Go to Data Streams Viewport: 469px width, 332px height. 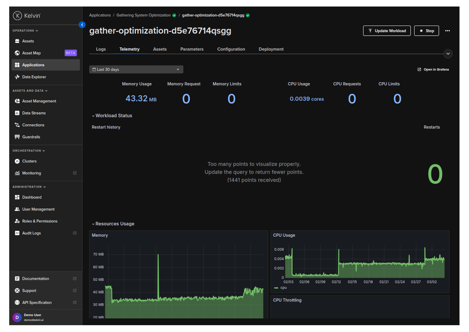(34, 113)
